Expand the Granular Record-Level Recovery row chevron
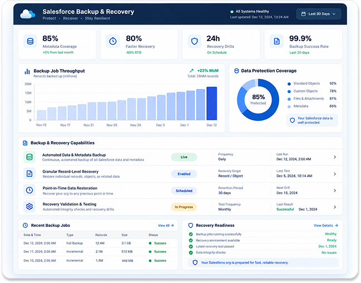The height and width of the screenshot is (283, 361). pyautogui.click(x=335, y=174)
